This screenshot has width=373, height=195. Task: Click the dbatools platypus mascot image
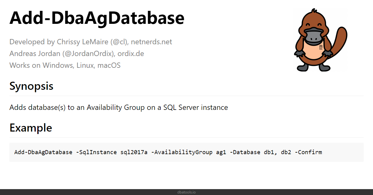pyautogui.click(x=320, y=40)
